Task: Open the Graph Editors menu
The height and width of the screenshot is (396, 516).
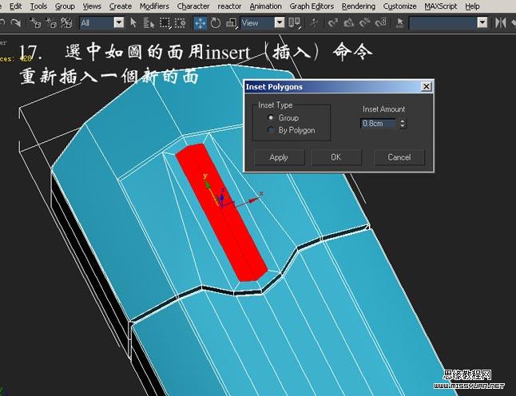Action: [312, 6]
